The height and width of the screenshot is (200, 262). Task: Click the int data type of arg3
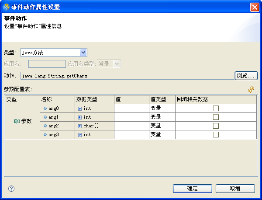[x=87, y=135]
